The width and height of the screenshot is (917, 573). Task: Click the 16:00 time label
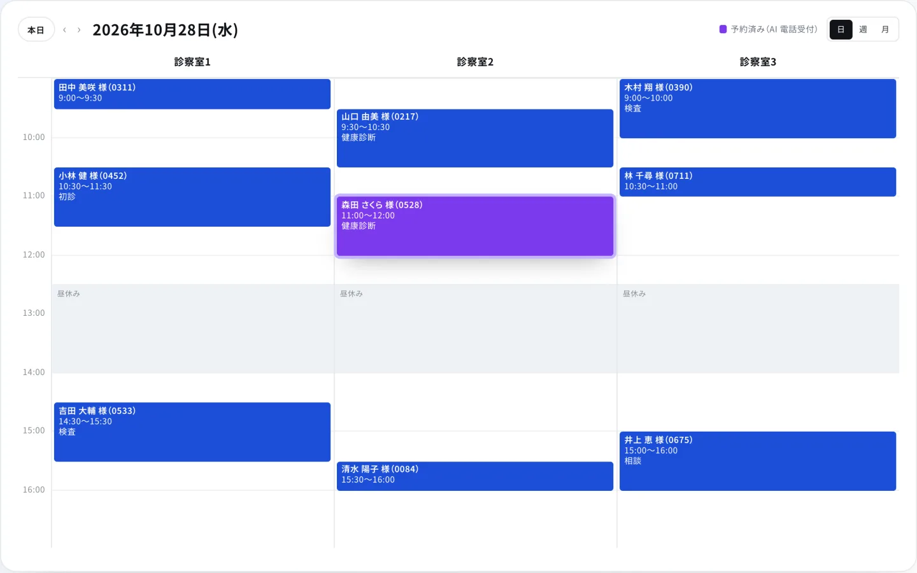pos(34,490)
